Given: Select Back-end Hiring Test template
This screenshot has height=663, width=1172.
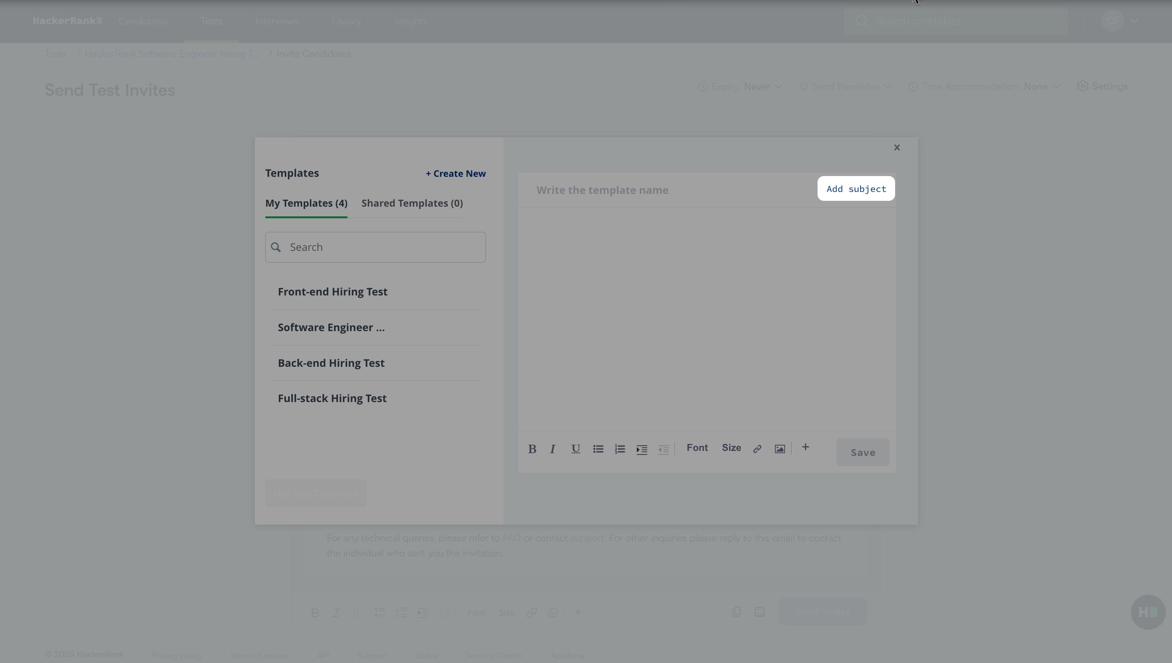Looking at the screenshot, I should 331,363.
